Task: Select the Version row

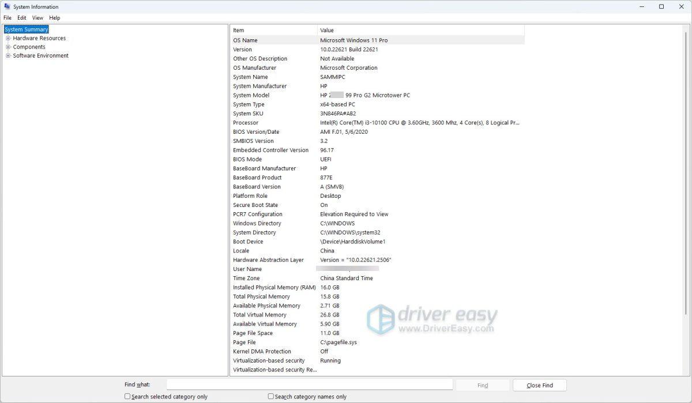Action: pos(378,50)
